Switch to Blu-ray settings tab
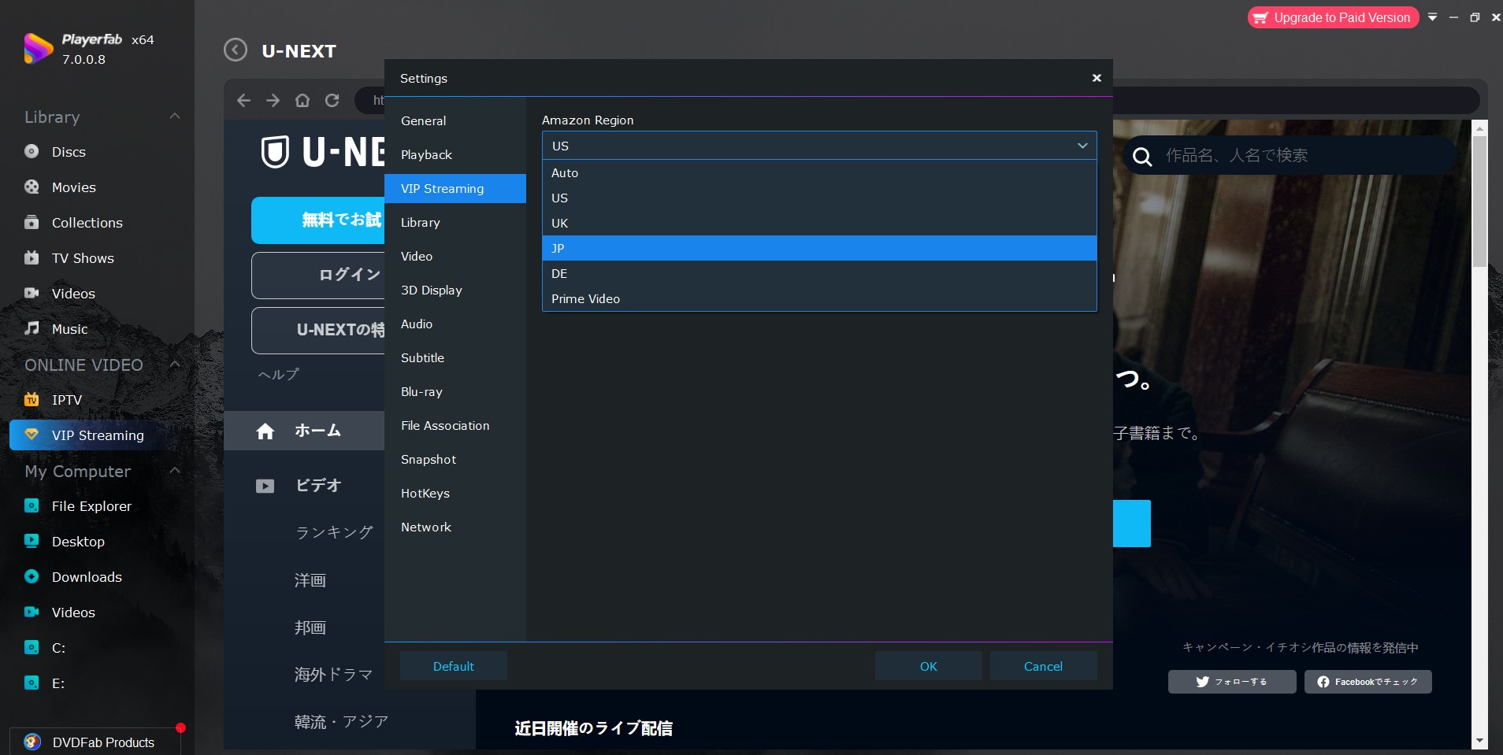This screenshot has width=1503, height=755. pos(455,391)
